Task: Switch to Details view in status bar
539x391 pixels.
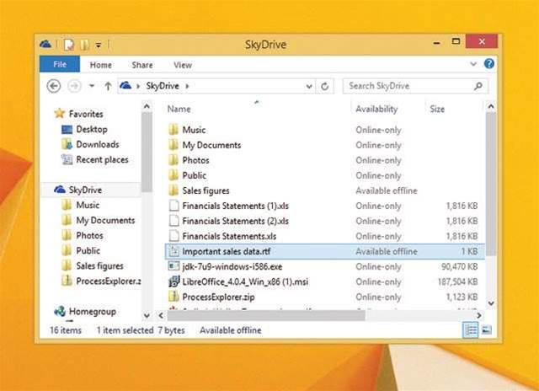Action: [470, 330]
